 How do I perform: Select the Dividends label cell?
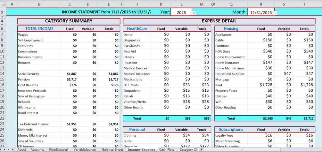pos(39,130)
